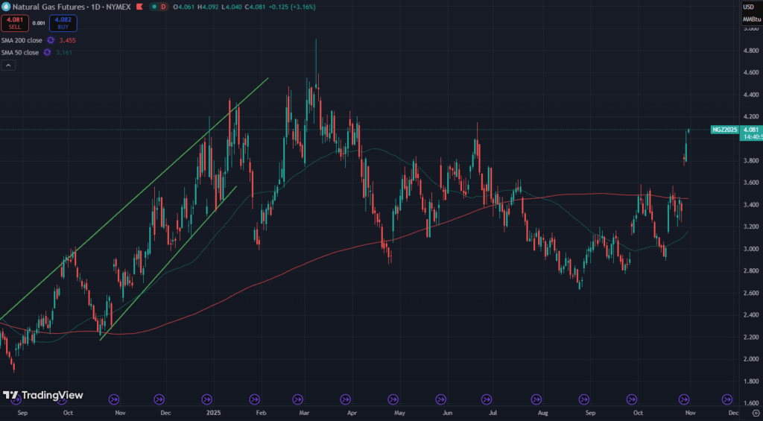Select the SMA 200 close indicator legend
This screenshot has width=763, height=421.
coord(22,40)
